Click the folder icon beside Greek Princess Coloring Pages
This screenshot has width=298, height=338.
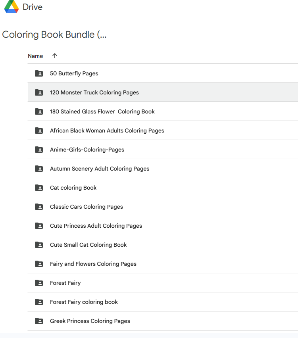click(38, 321)
